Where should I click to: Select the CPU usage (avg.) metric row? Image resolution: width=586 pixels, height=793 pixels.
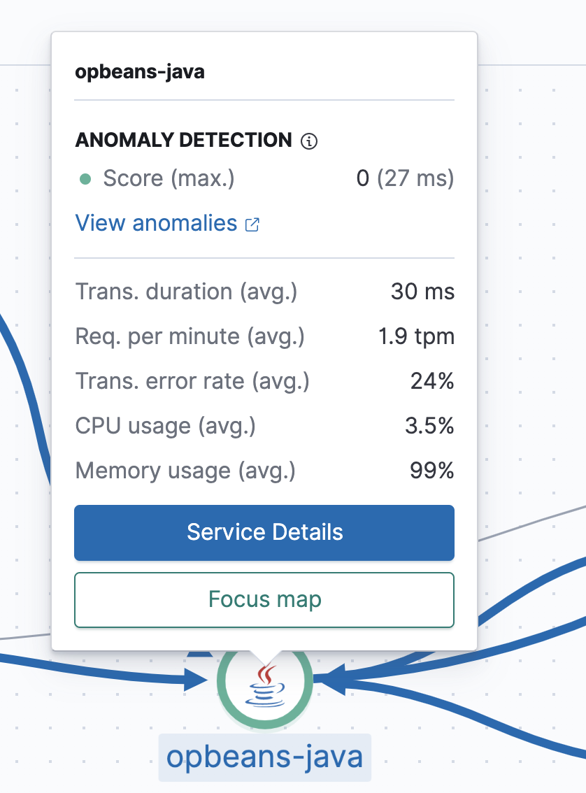click(x=264, y=426)
